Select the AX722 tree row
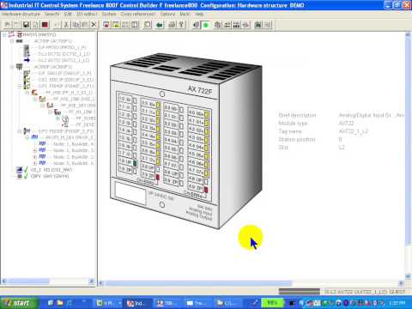Screen dimensions: 412x309 click(x=64, y=60)
